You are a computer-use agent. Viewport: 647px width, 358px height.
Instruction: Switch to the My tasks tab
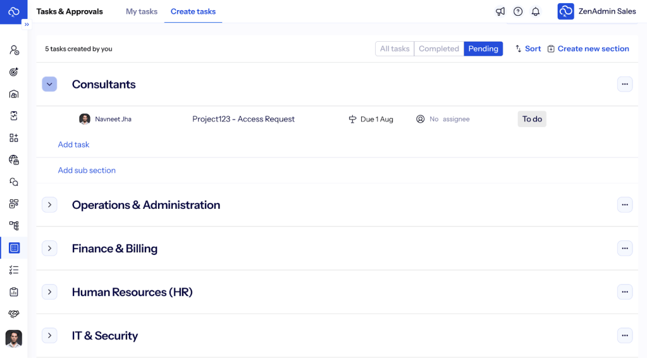142,11
